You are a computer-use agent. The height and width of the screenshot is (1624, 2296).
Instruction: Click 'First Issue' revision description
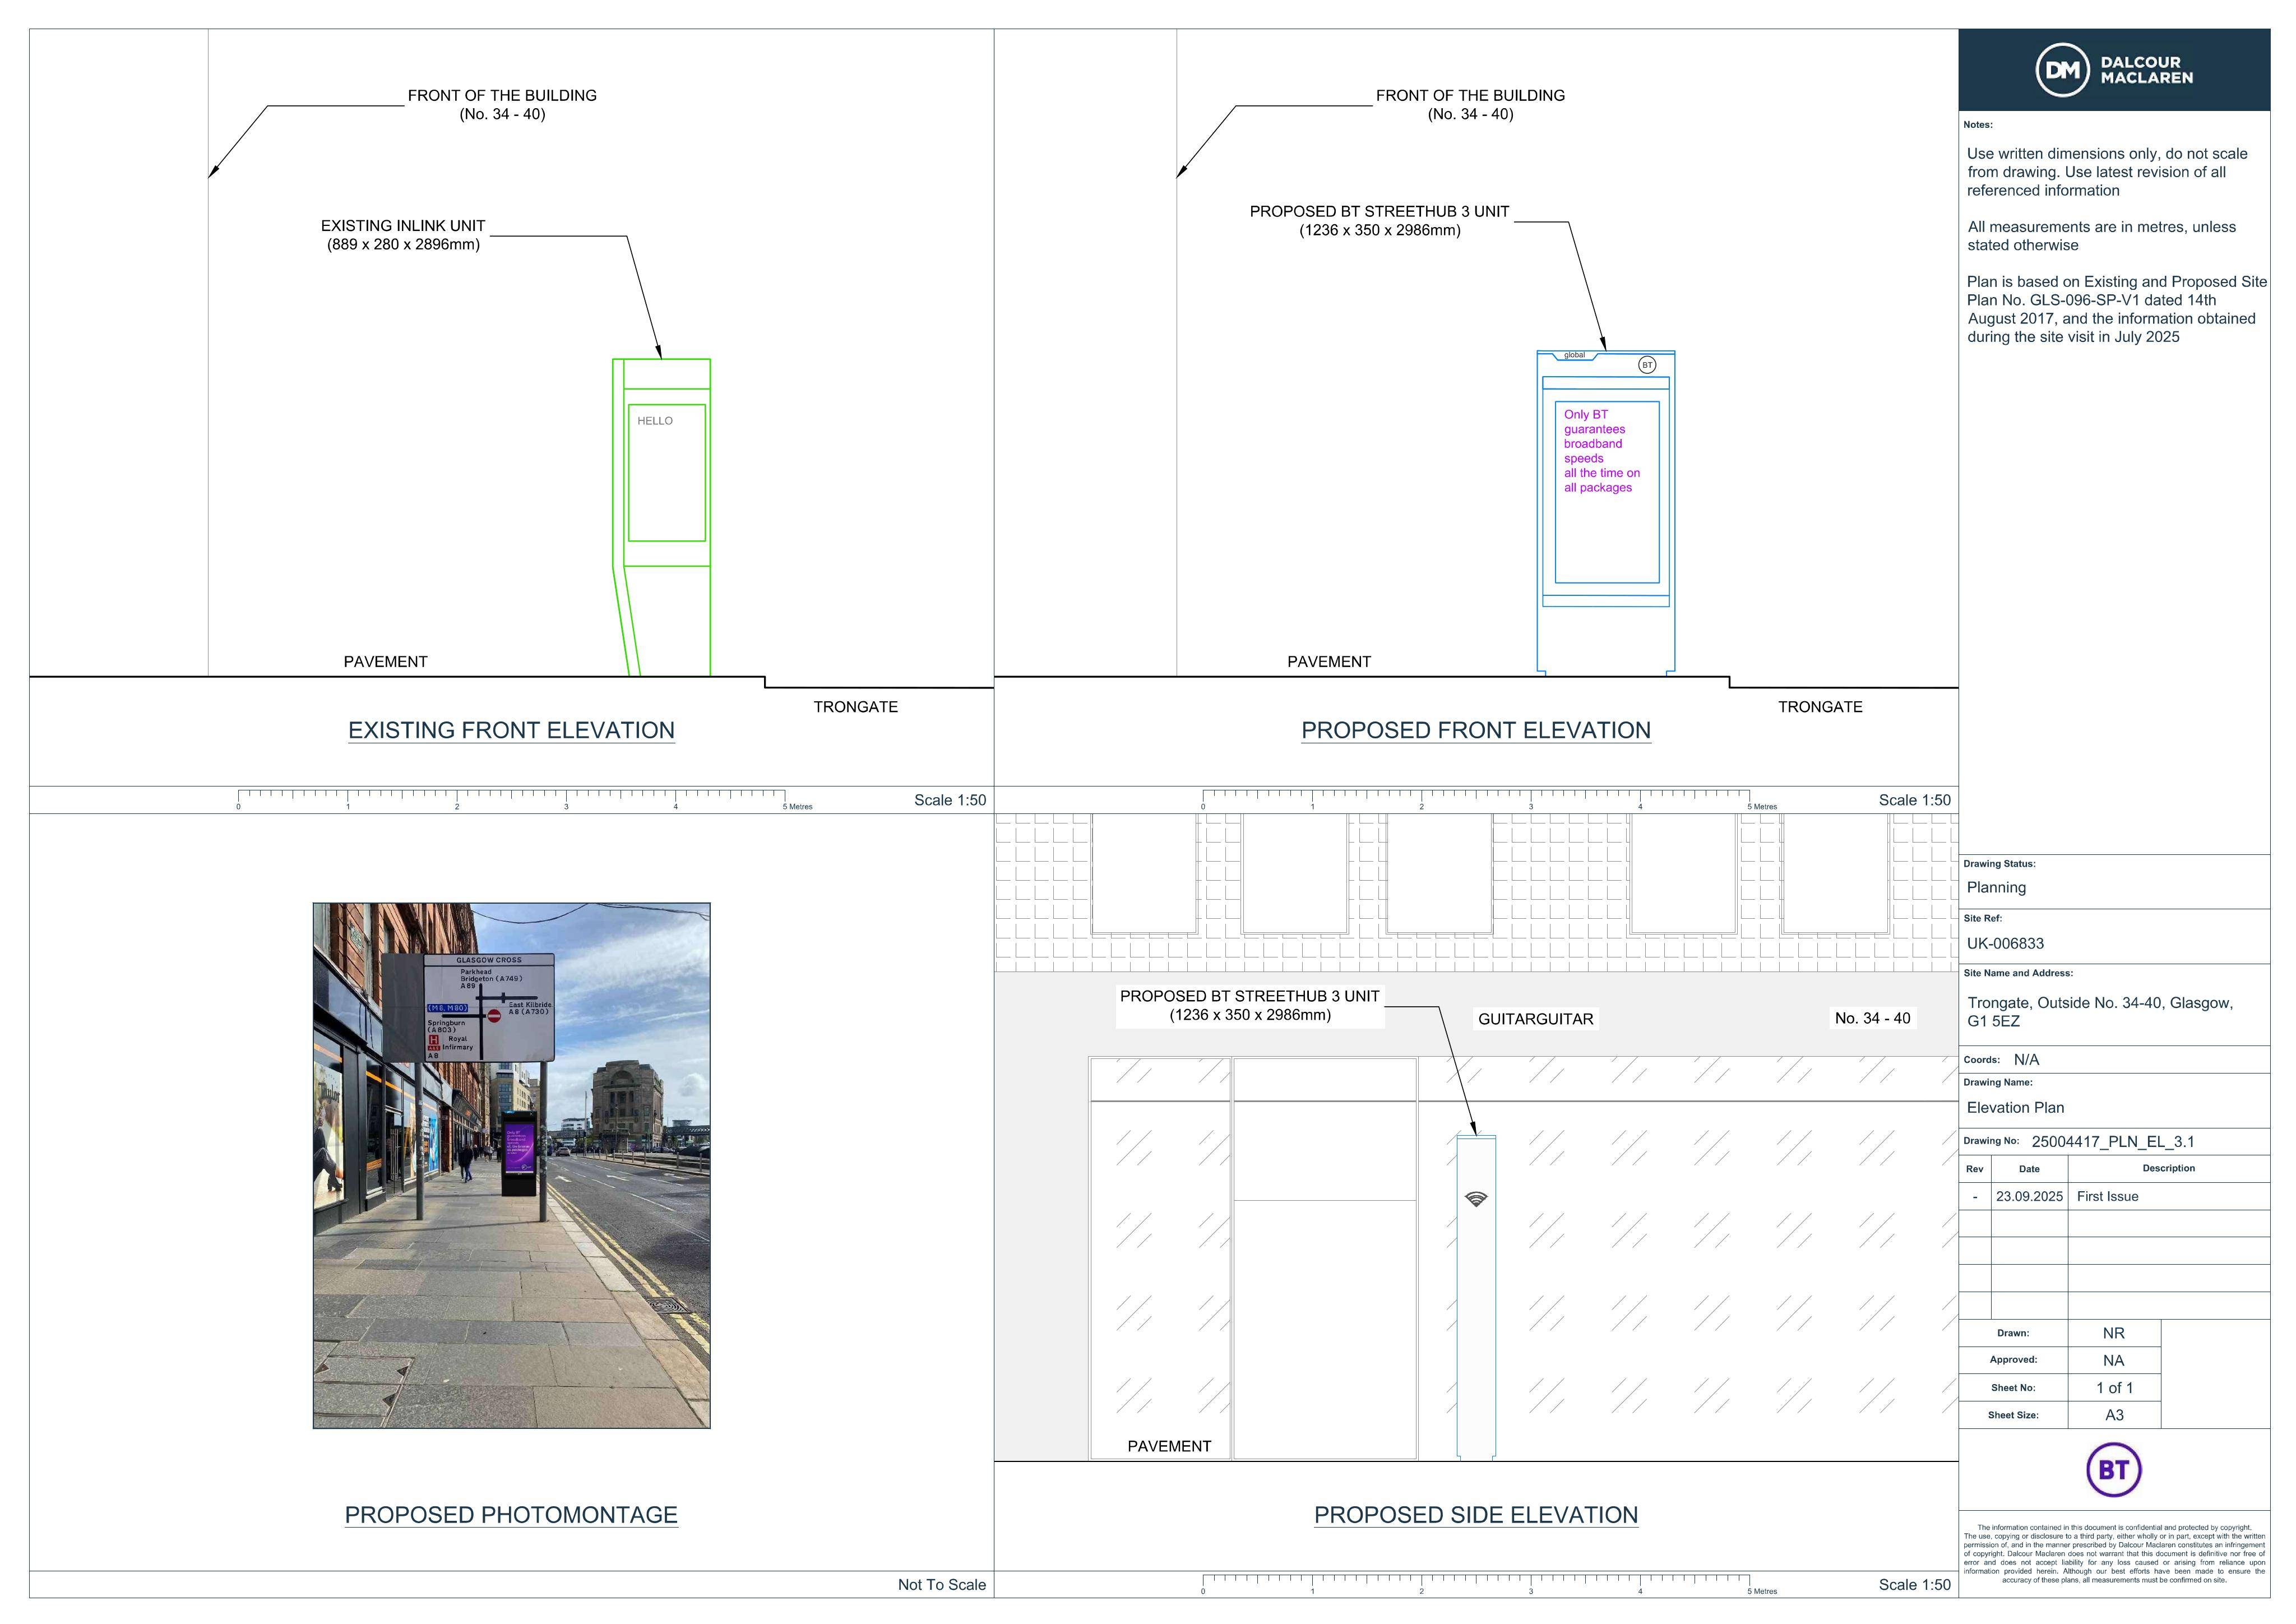(x=2107, y=1196)
